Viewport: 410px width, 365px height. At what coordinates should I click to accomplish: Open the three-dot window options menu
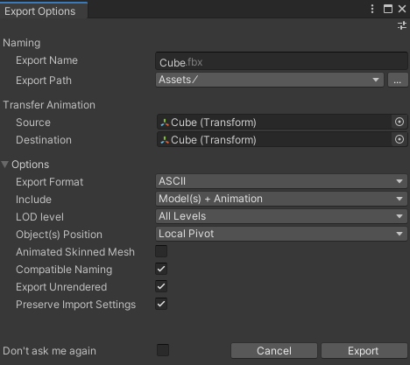(372, 9)
